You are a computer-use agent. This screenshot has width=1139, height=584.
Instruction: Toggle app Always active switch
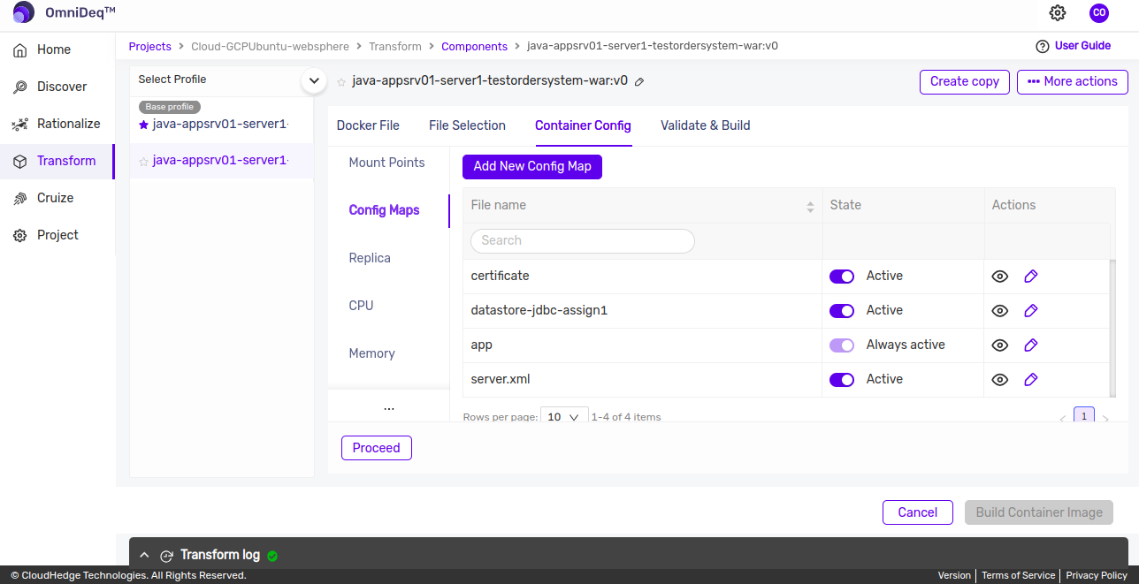coord(842,345)
